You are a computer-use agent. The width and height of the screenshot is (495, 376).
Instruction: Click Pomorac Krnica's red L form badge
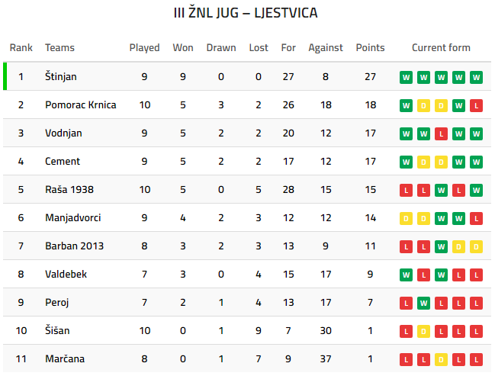coord(477,105)
